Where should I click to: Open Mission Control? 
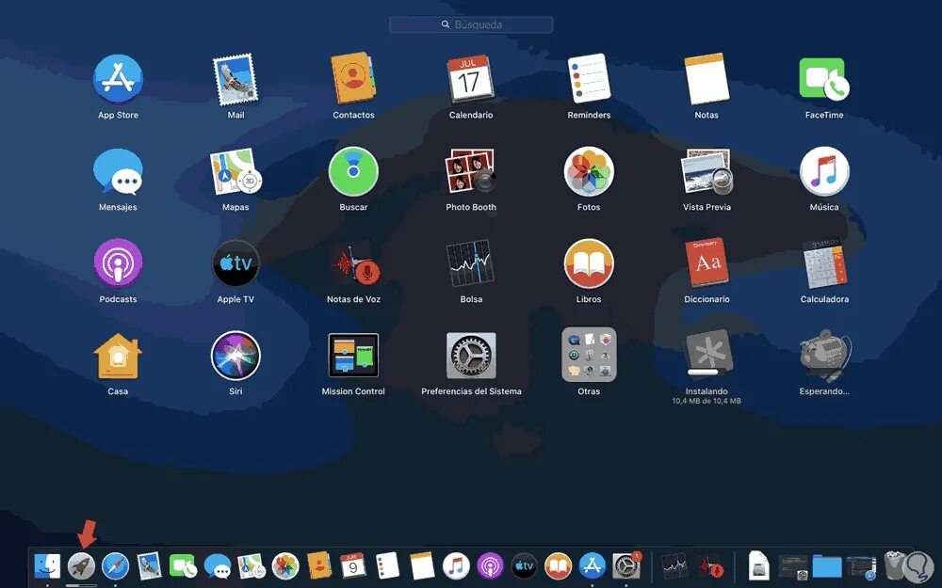point(353,358)
